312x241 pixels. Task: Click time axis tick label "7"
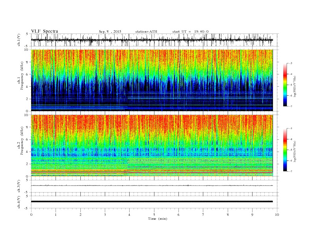click(x=203, y=215)
